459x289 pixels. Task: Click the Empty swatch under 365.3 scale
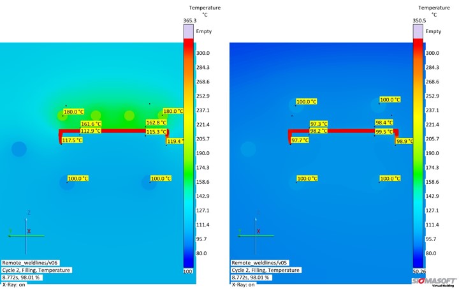click(x=189, y=31)
